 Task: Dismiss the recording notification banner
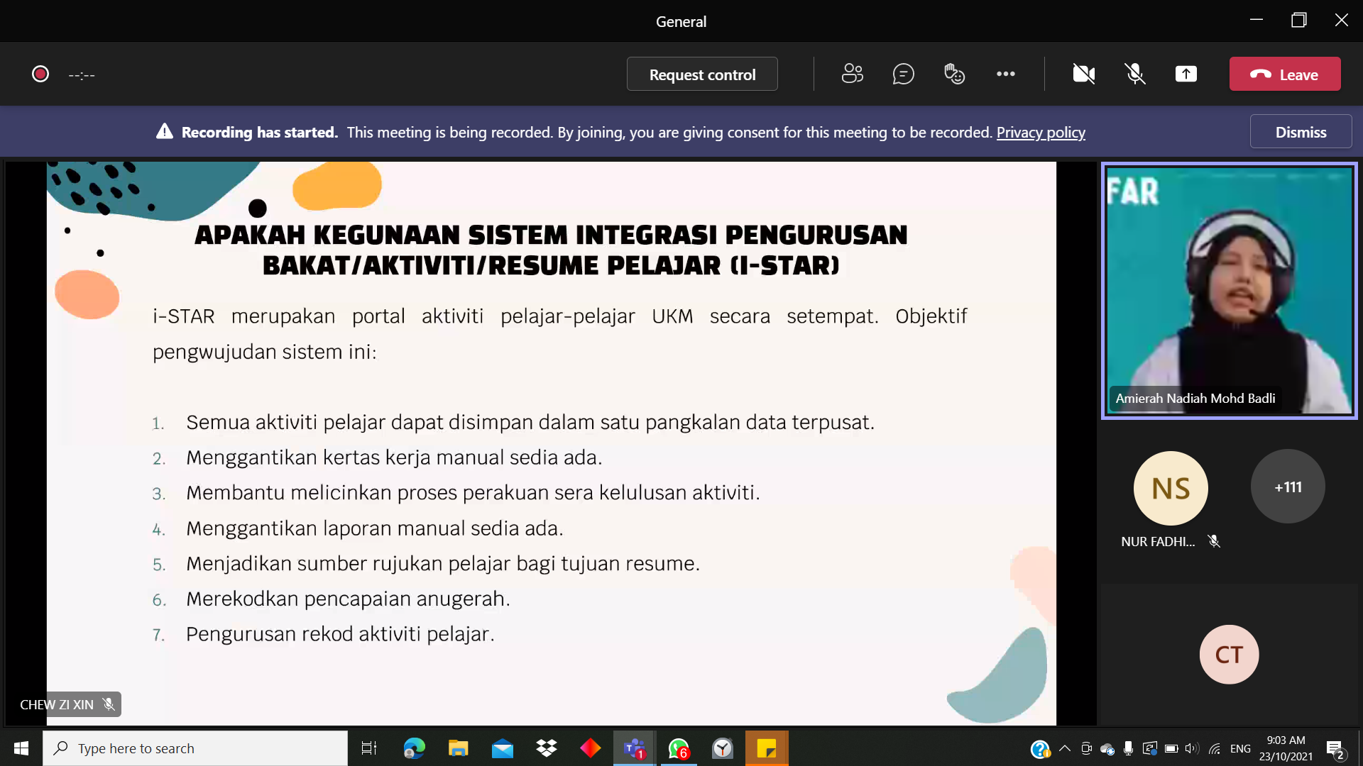point(1300,132)
